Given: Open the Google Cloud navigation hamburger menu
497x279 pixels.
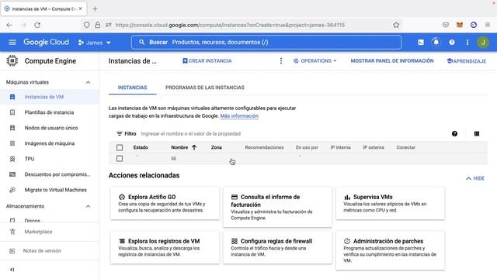Looking at the screenshot, I should 12,42.
